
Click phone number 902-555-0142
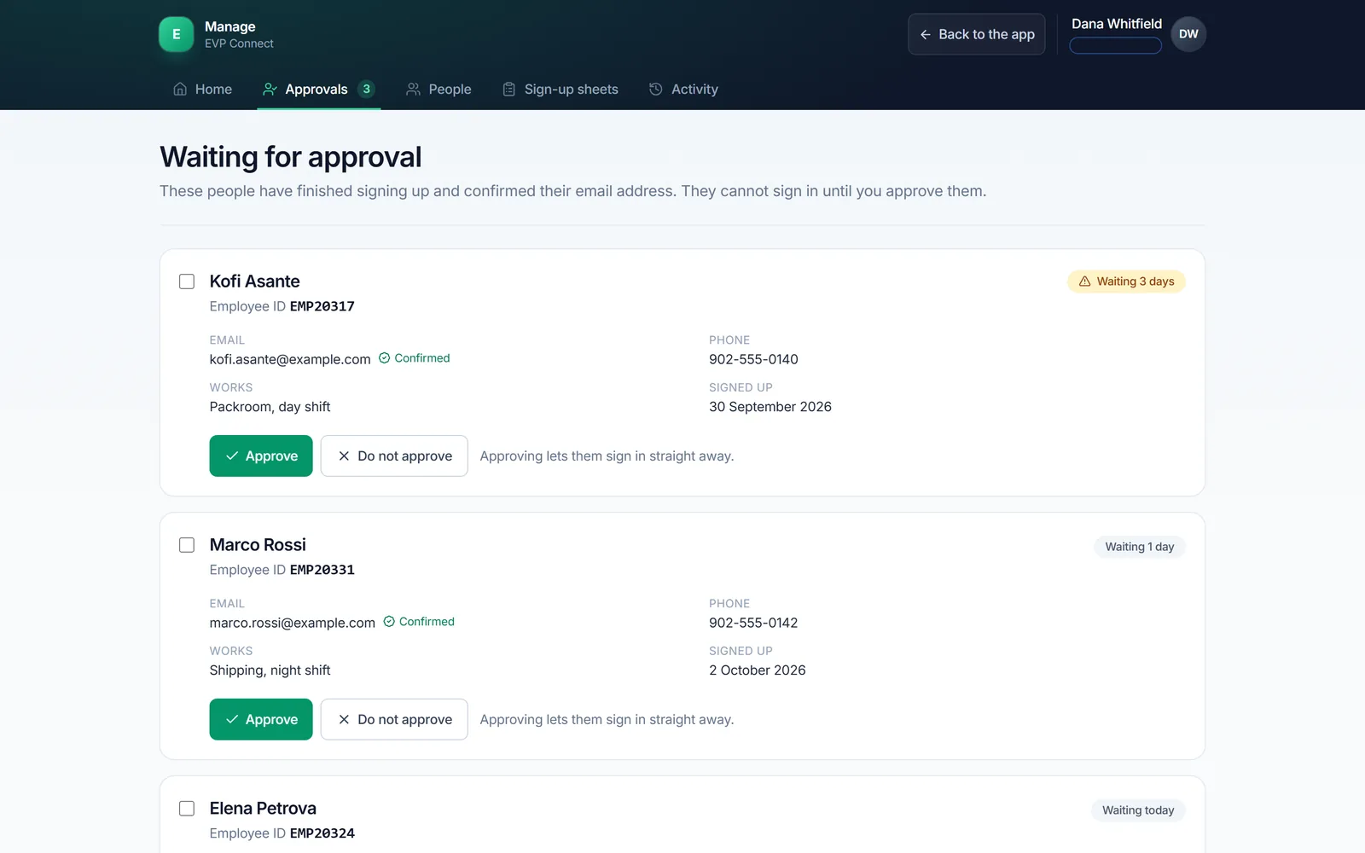point(753,623)
